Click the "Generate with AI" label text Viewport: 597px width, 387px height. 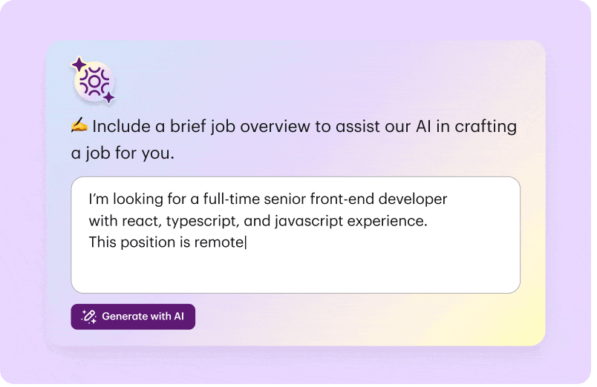pyautogui.click(x=143, y=317)
